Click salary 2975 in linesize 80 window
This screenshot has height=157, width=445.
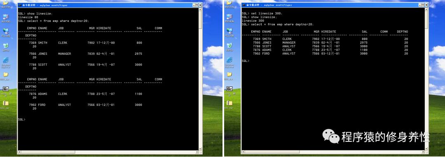138,54
